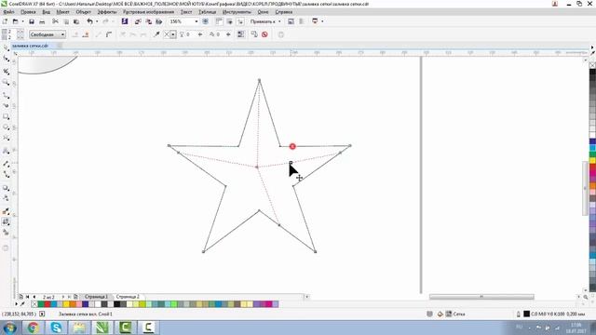This screenshot has height=335, width=596.
Task: Click the mesh color eyedropper icon
Action: click(156, 34)
